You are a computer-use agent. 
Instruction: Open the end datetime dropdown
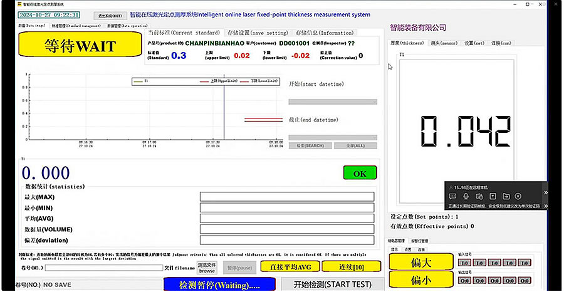click(333, 137)
